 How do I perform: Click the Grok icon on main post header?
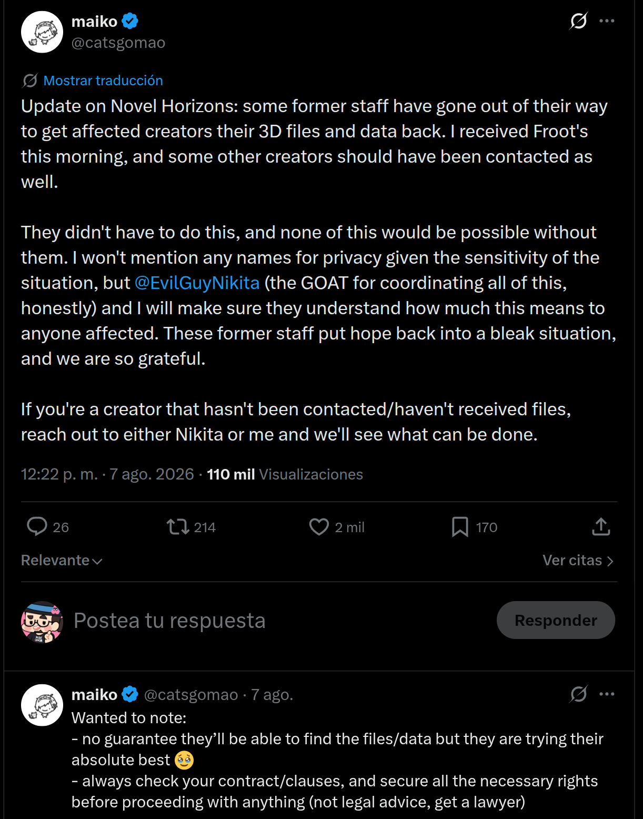coord(578,21)
